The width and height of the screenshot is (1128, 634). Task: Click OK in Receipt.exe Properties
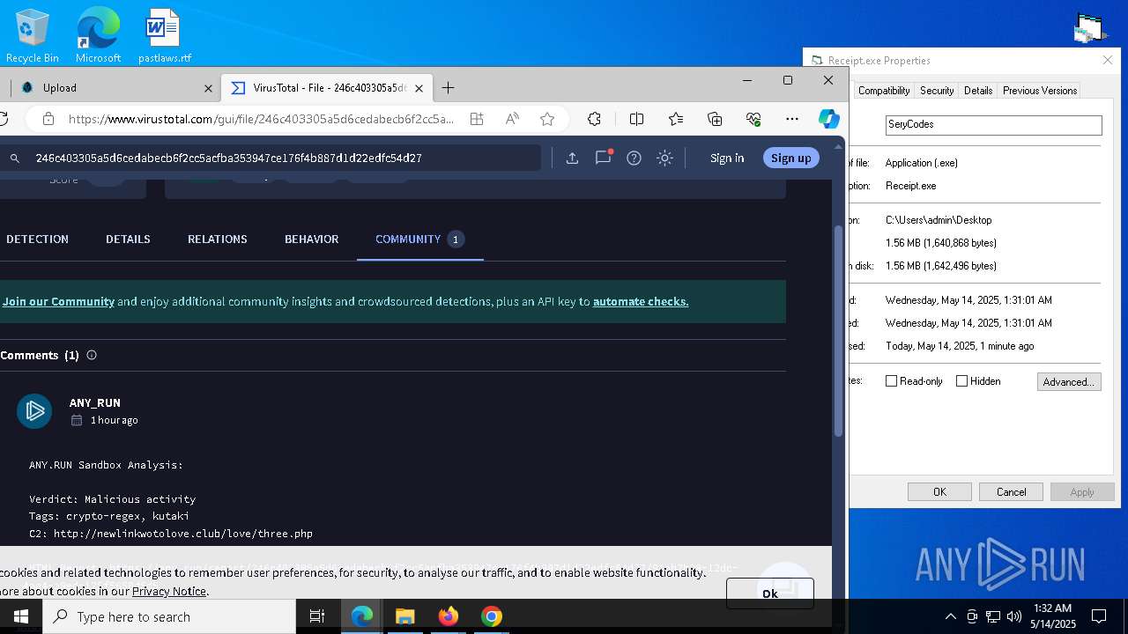939,492
